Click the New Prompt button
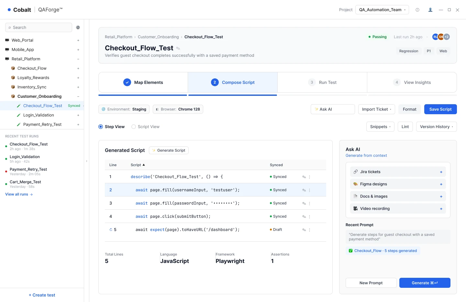The height and width of the screenshot is (302, 466). click(371, 283)
